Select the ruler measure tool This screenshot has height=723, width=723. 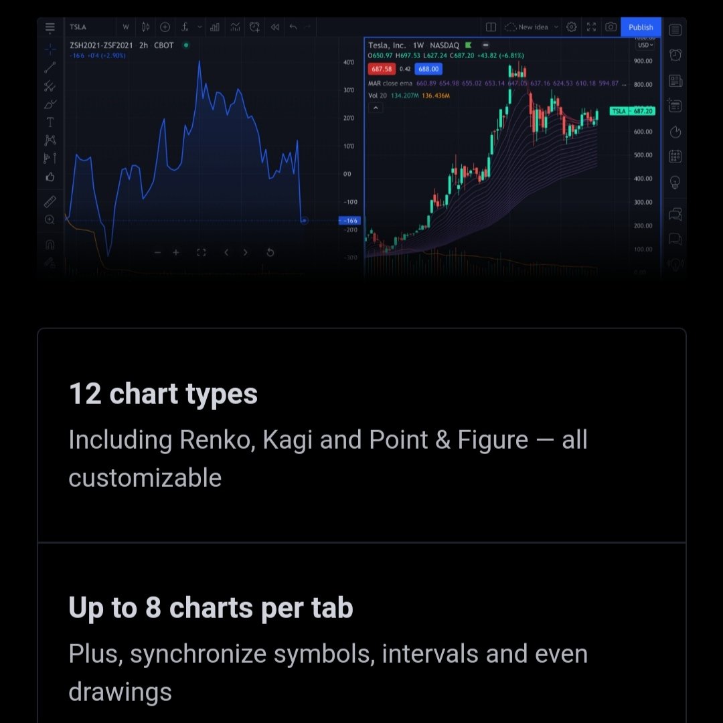tap(50, 201)
